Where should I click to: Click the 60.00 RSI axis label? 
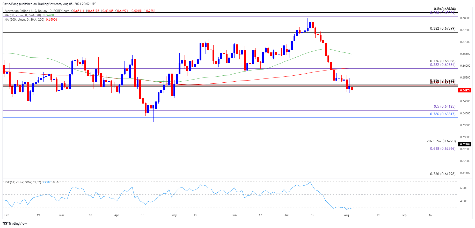point(464,188)
